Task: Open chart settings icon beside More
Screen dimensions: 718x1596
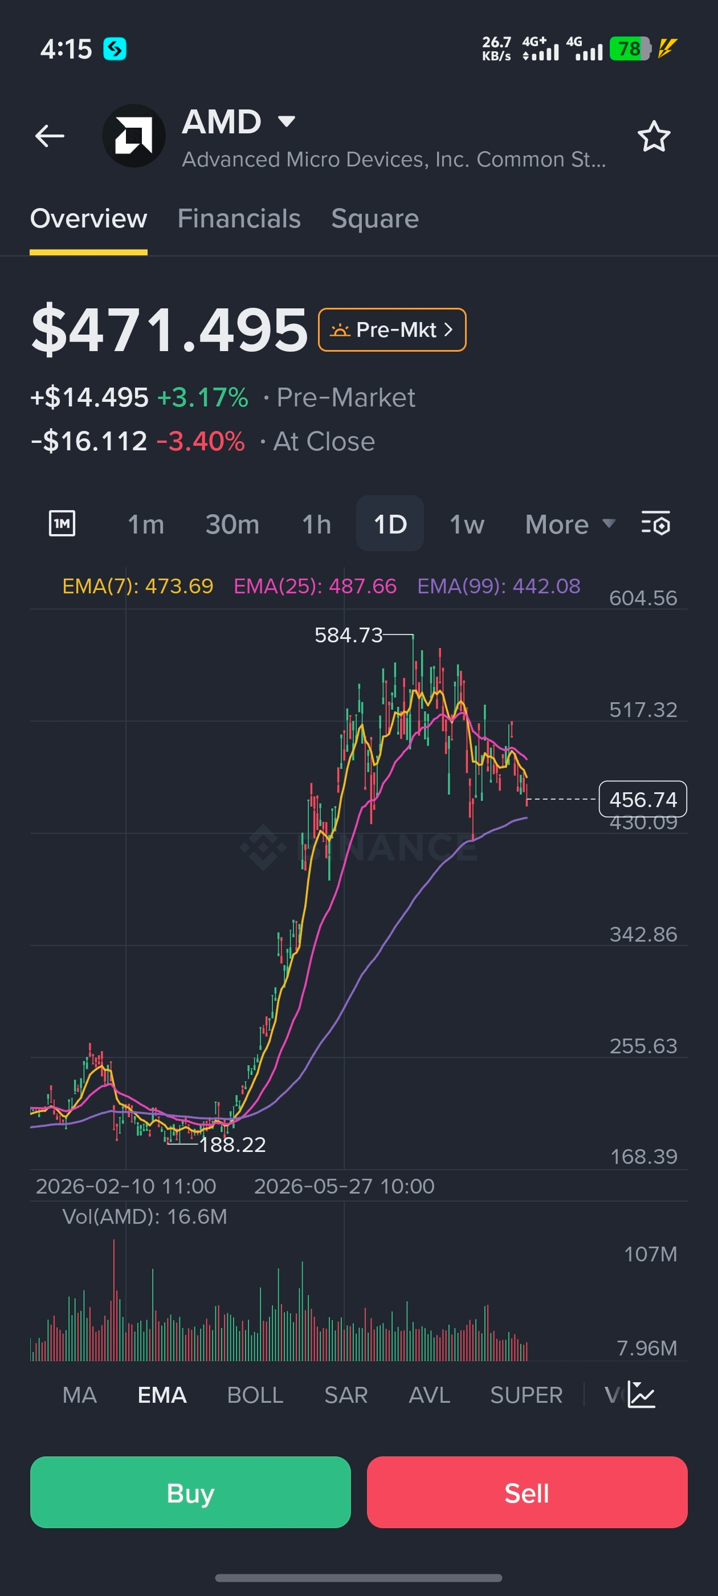Action: click(655, 523)
